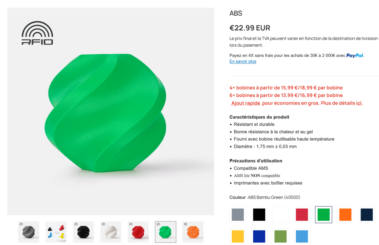Choose the olive green color swatch
Viewport: 379px width, 245px height.
click(280, 236)
